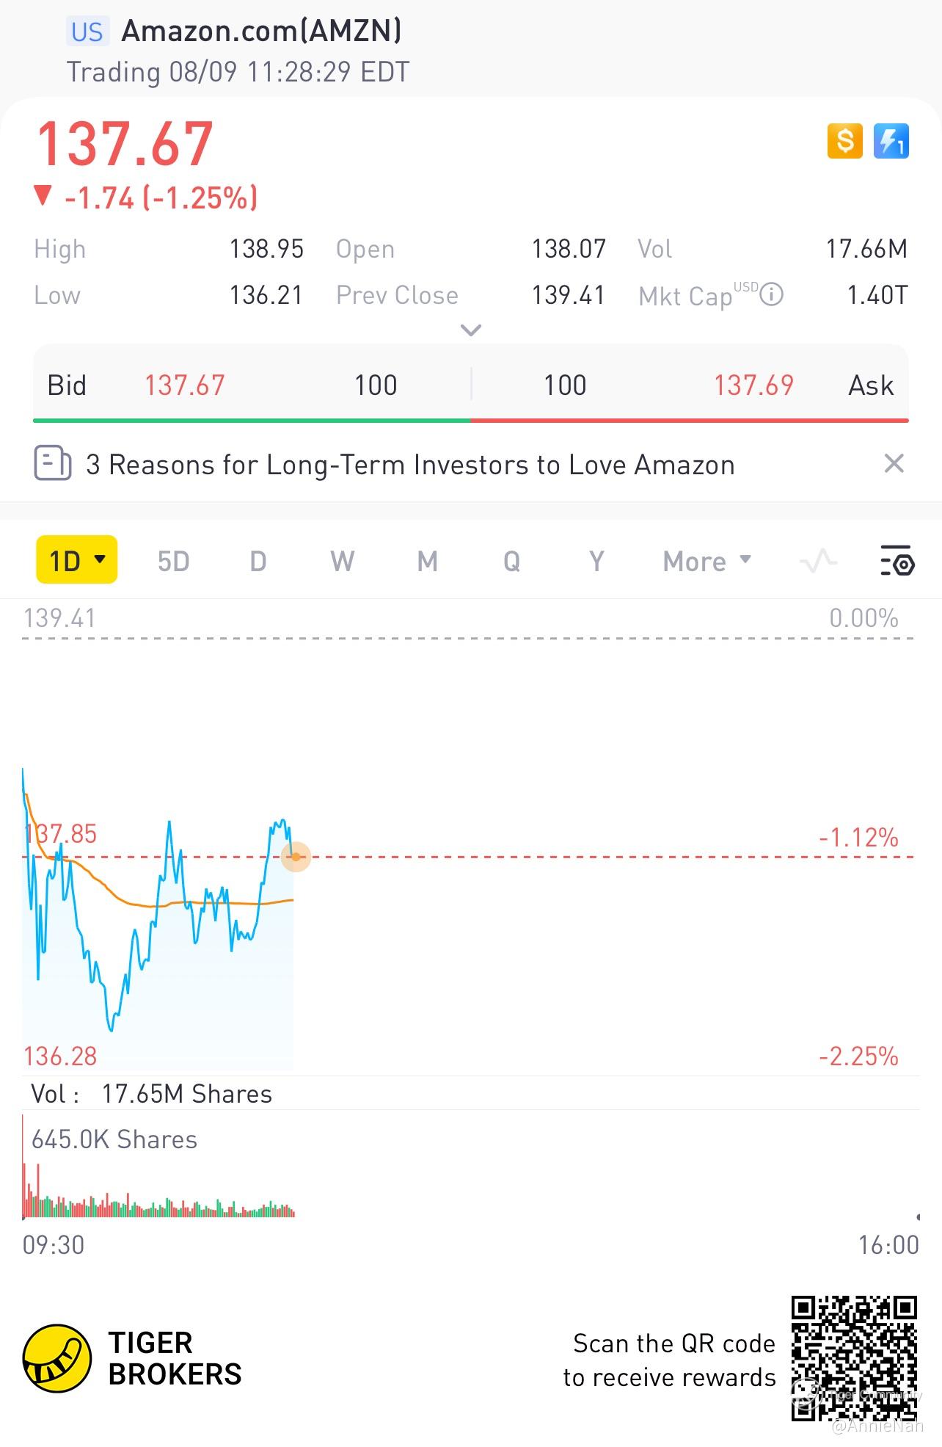Tap the blue lightning bolt icon
The height and width of the screenshot is (1447, 942).
point(891,140)
